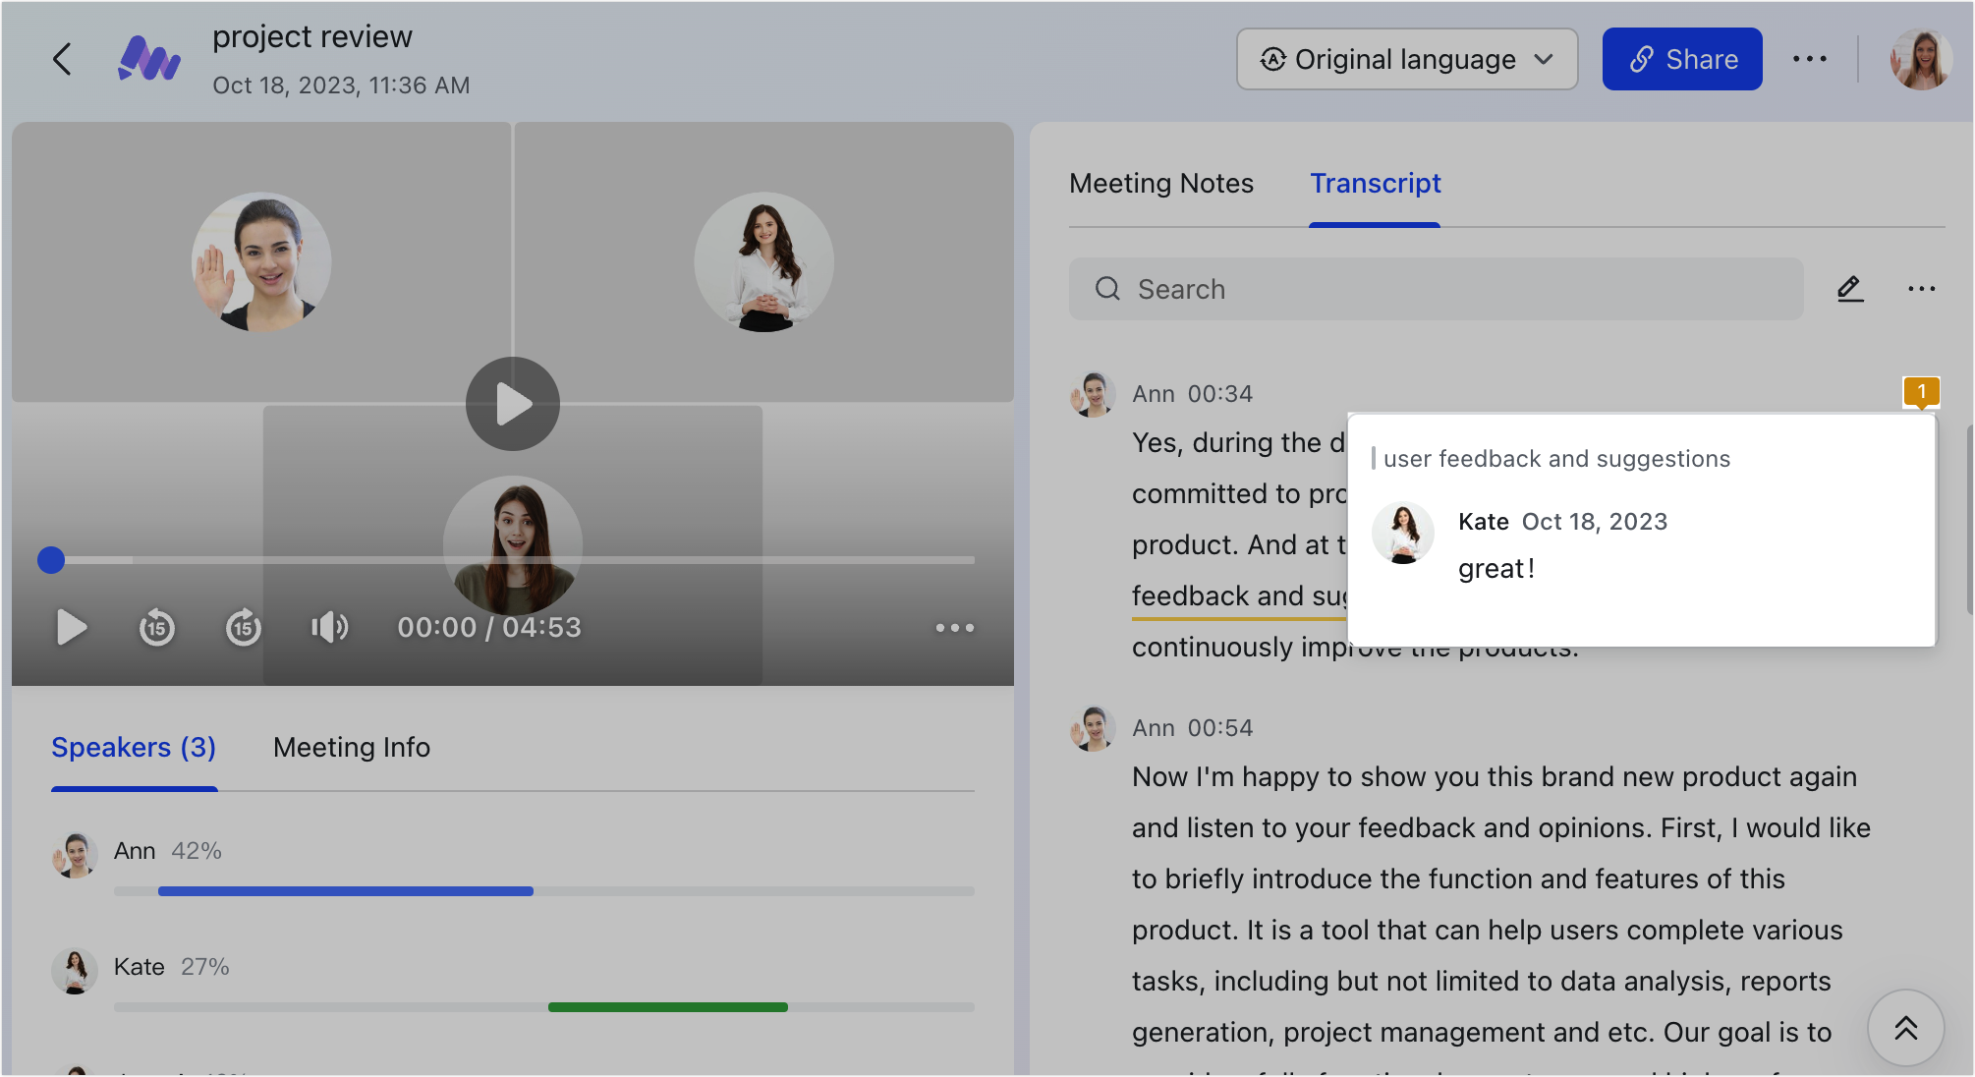The height and width of the screenshot is (1077, 1975).
Task: Click Ann's avatar in the speakers list
Action: coord(75,855)
